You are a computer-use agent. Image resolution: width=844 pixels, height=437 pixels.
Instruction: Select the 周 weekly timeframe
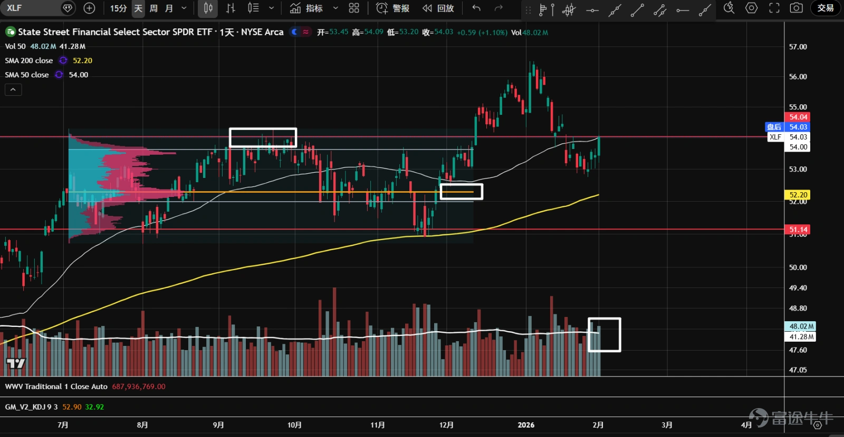pos(154,8)
